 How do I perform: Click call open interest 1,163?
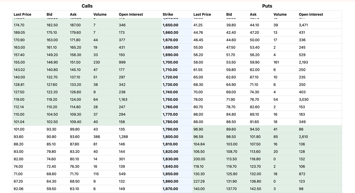123,100
